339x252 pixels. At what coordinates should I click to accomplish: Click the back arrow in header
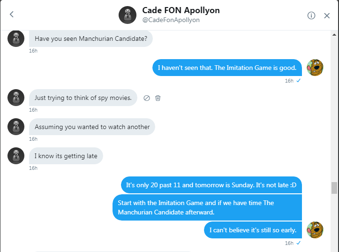(x=12, y=15)
